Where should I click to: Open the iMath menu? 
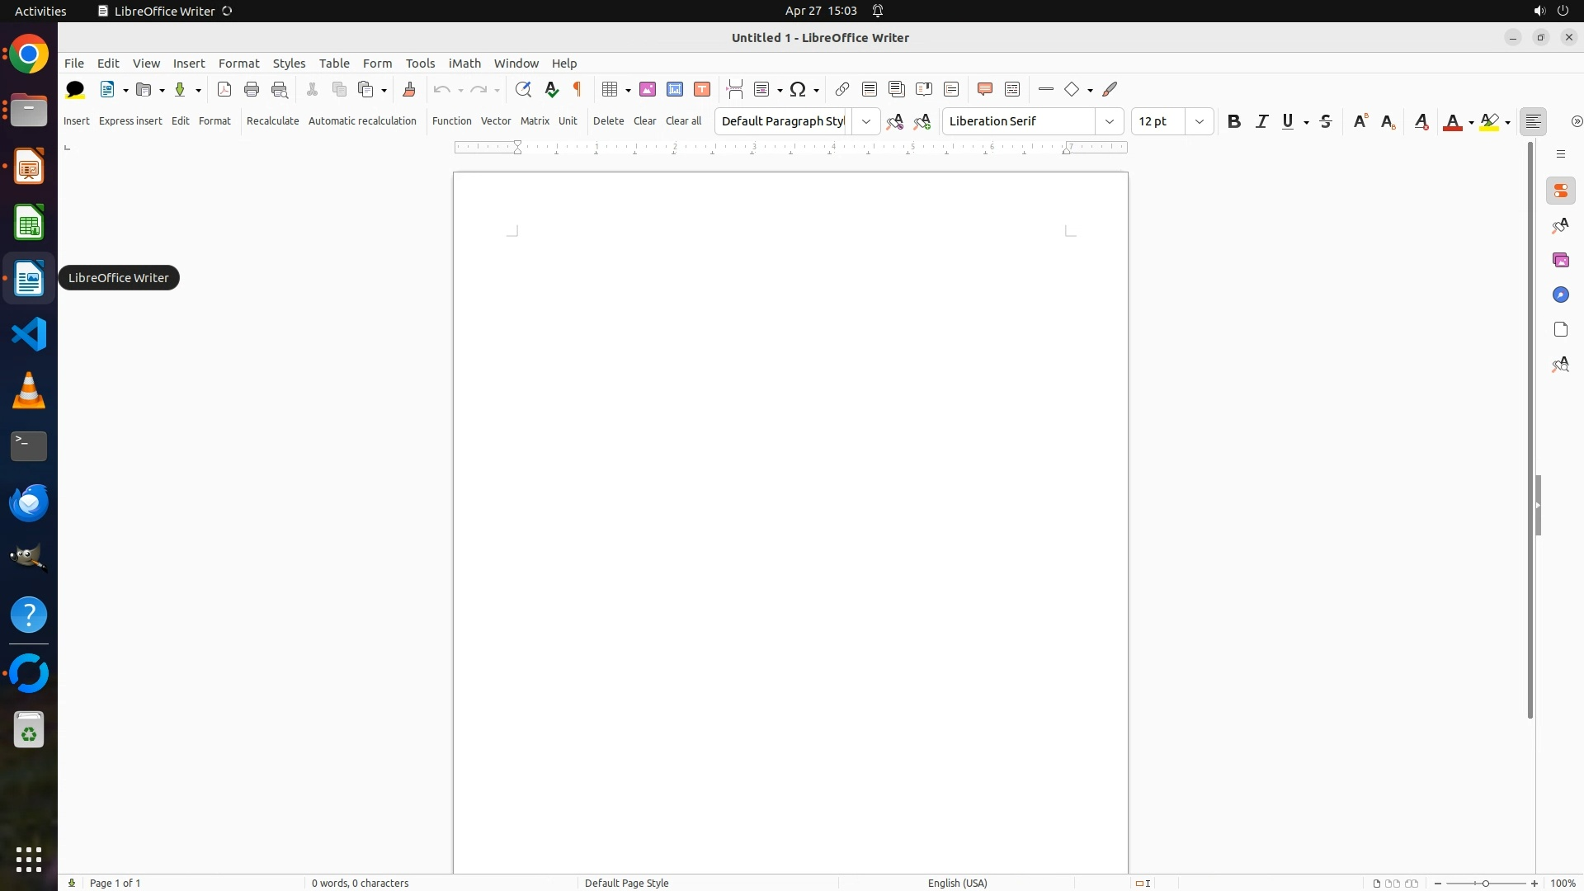[464, 64]
